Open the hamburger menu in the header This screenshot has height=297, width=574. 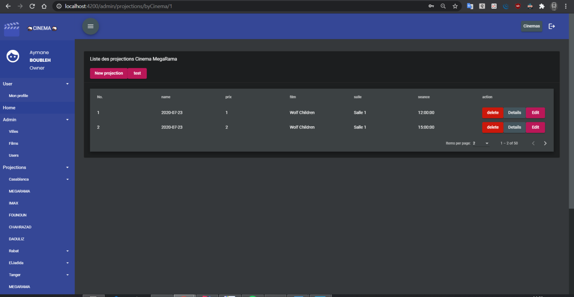pyautogui.click(x=91, y=26)
